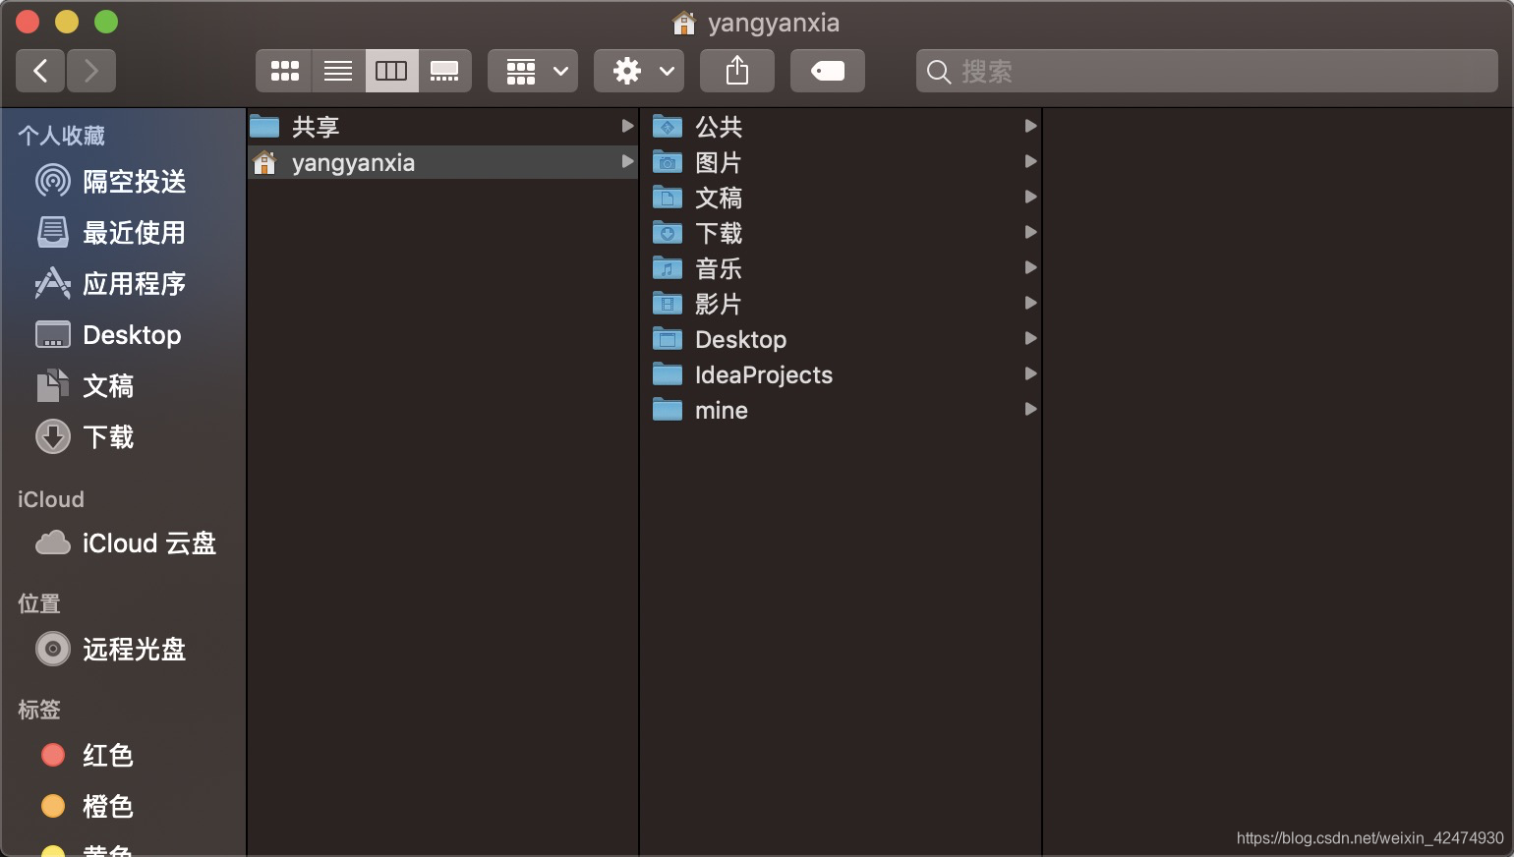Click the IdeaProjects folder icon
This screenshot has width=1514, height=857.
tap(668, 373)
